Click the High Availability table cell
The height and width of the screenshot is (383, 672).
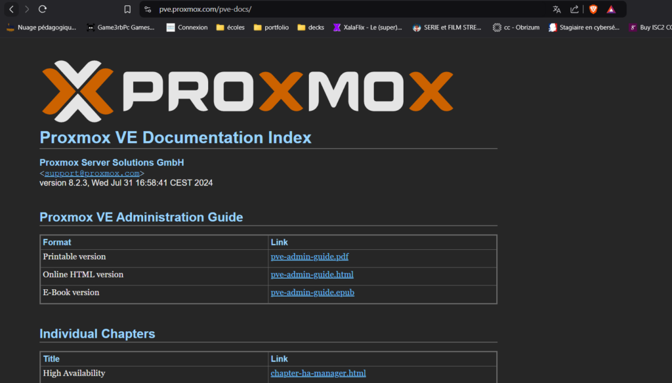pyautogui.click(x=154, y=373)
